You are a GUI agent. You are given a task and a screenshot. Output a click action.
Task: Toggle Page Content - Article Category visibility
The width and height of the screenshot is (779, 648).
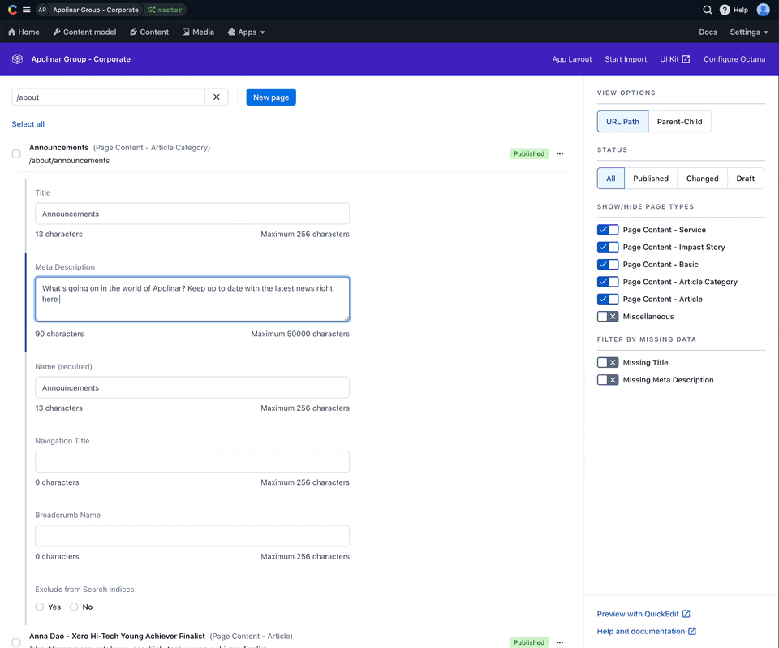coord(608,282)
